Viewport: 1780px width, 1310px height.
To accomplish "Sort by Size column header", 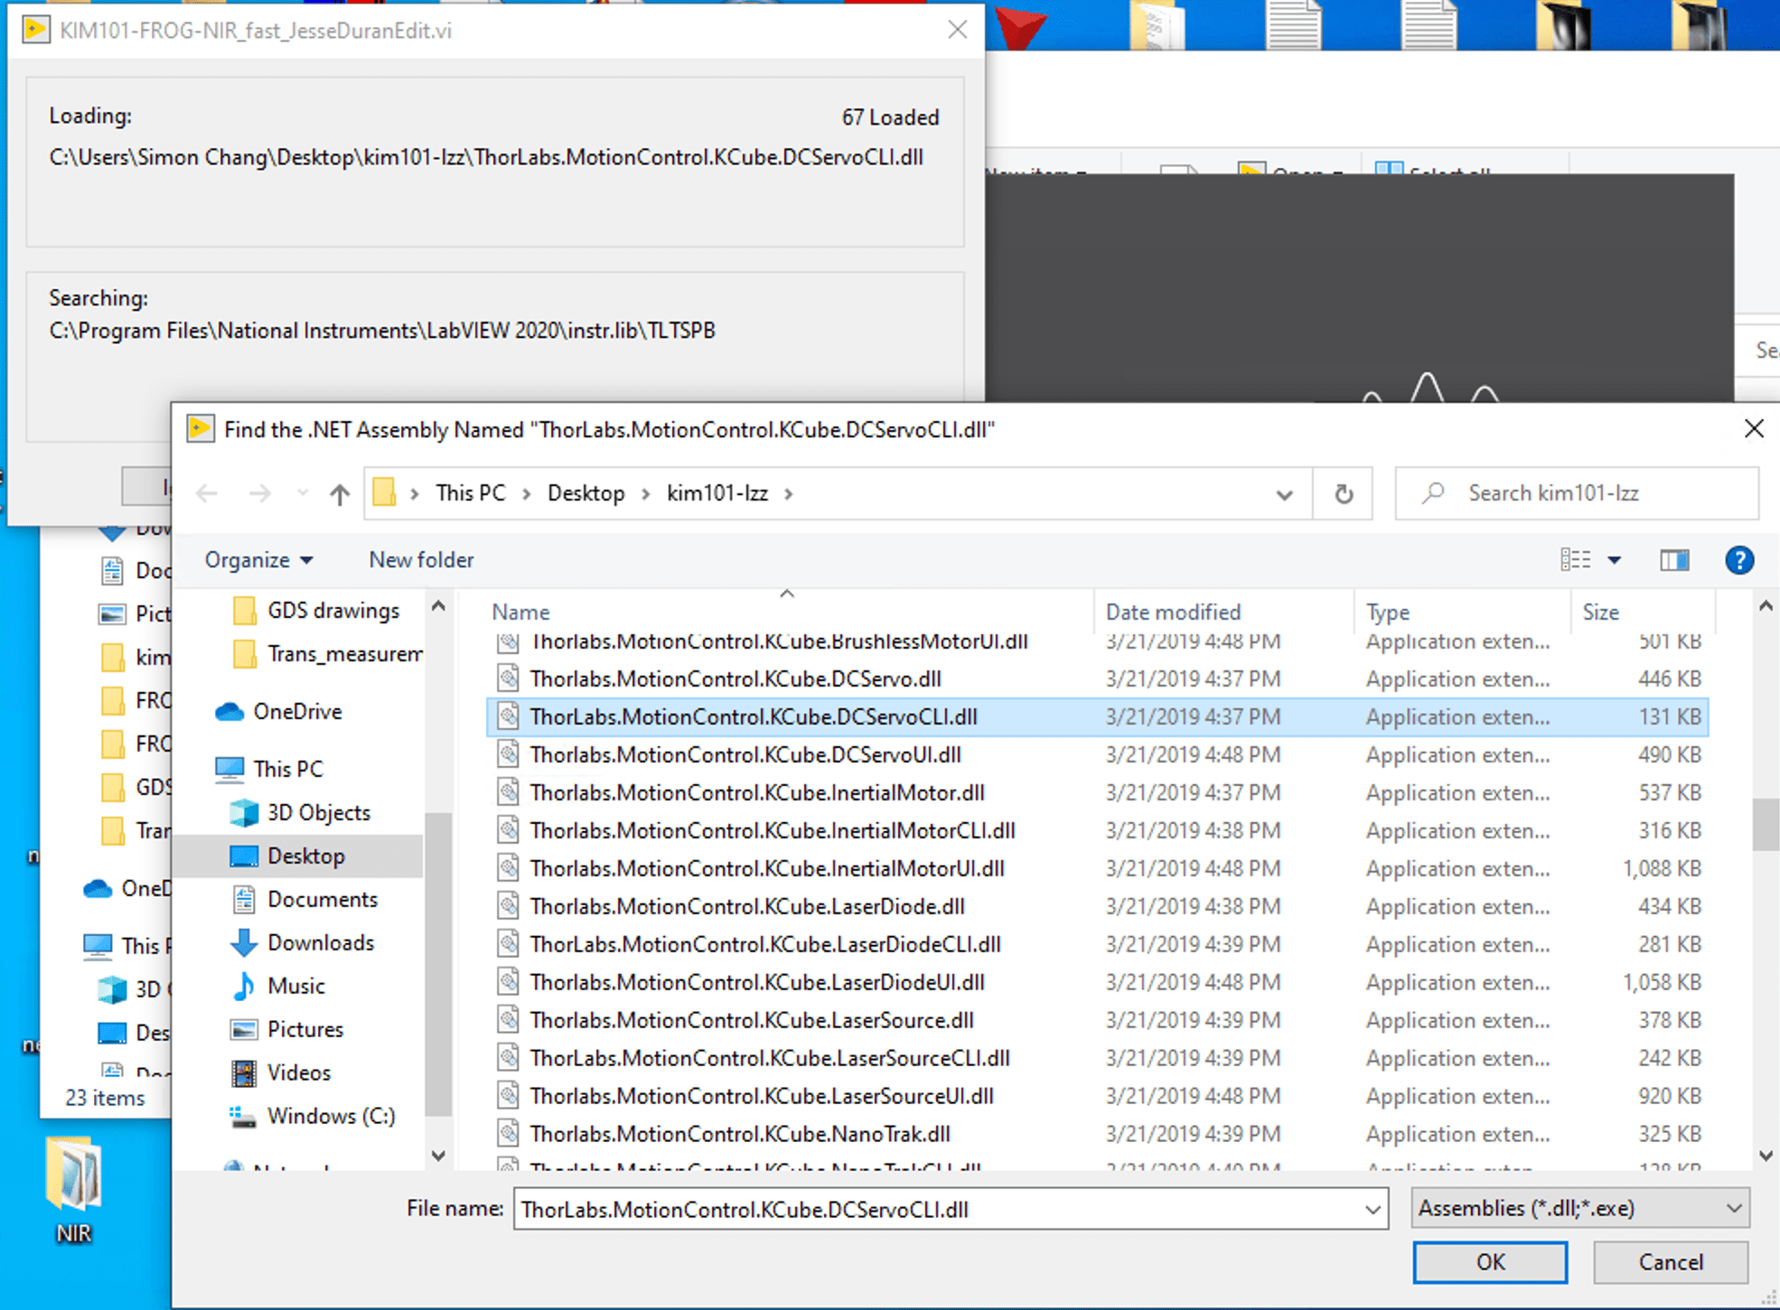I will pyautogui.click(x=1600, y=613).
